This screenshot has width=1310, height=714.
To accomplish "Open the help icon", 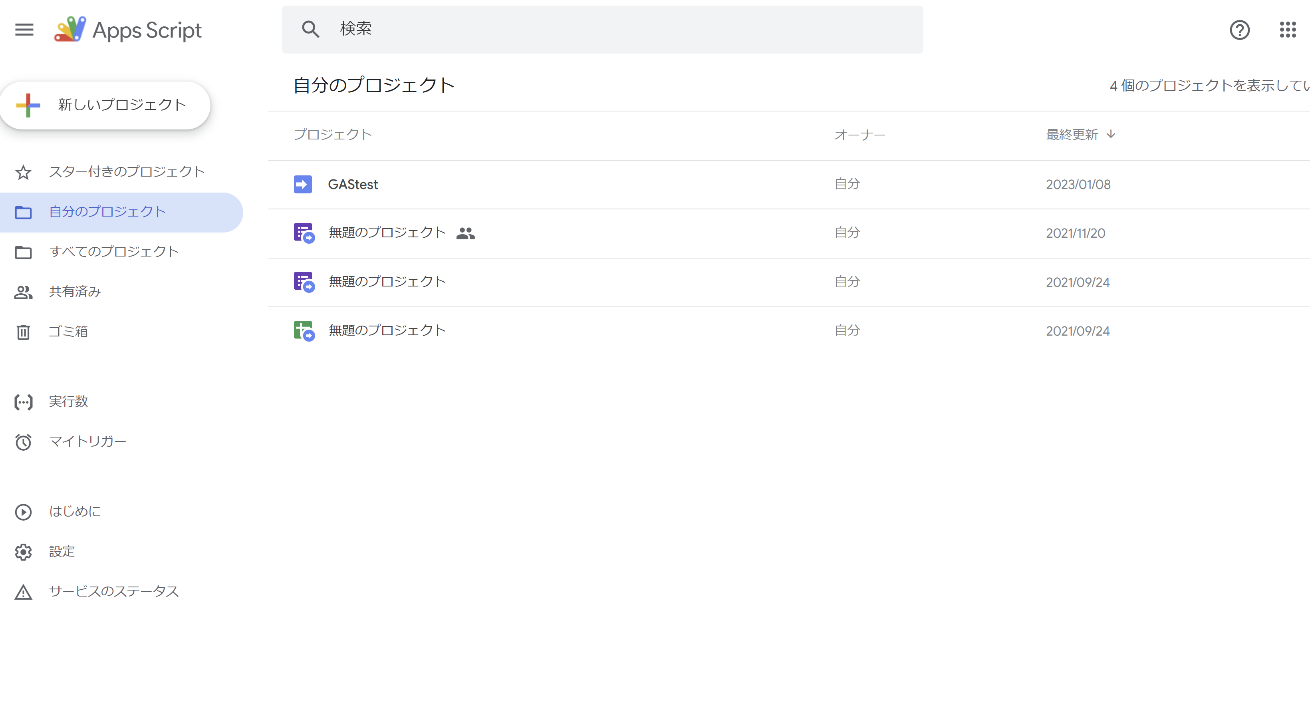I will (x=1240, y=30).
